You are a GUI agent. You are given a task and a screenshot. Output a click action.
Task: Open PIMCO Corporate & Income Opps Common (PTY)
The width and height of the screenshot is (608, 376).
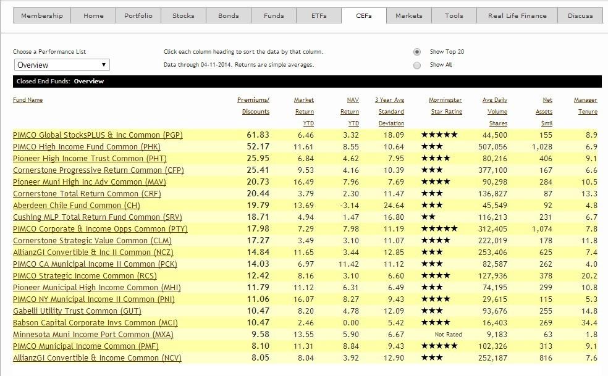(x=100, y=229)
